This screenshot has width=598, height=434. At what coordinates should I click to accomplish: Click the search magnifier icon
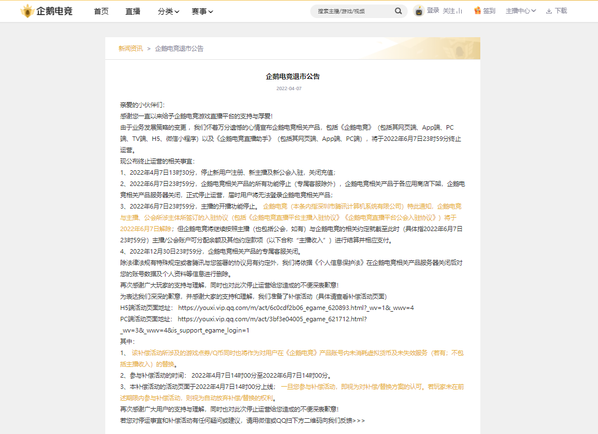398,11
